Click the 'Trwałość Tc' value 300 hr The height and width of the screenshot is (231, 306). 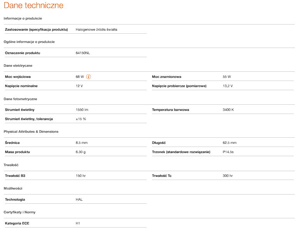click(227, 176)
